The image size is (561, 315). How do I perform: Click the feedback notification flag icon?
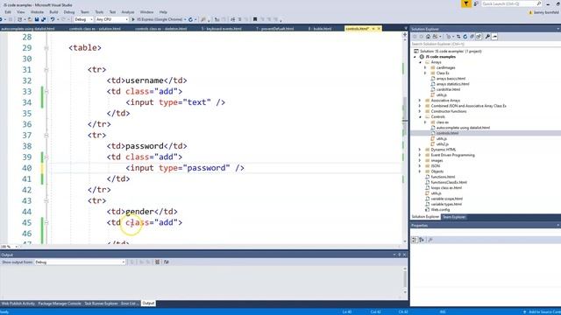click(x=465, y=3)
